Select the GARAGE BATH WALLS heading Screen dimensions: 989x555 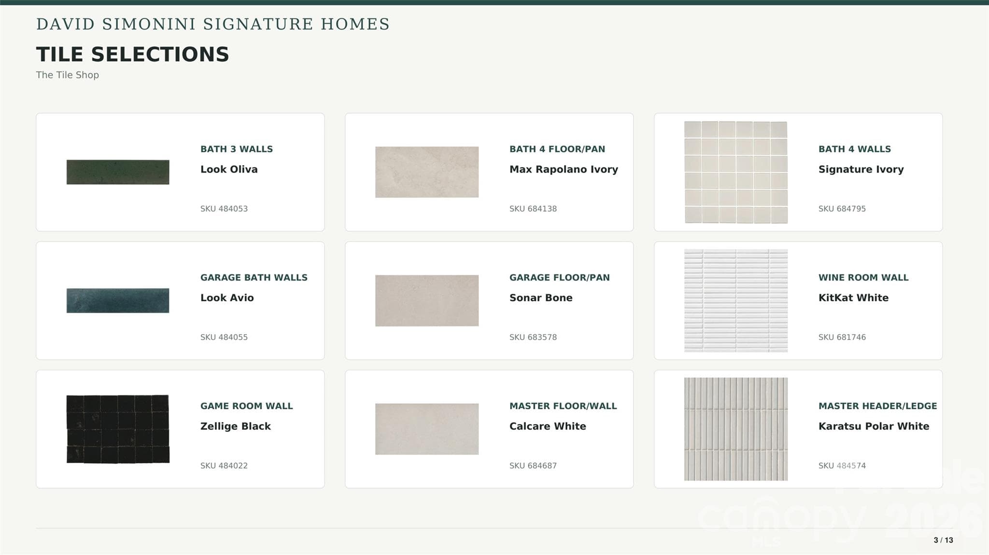tap(254, 277)
